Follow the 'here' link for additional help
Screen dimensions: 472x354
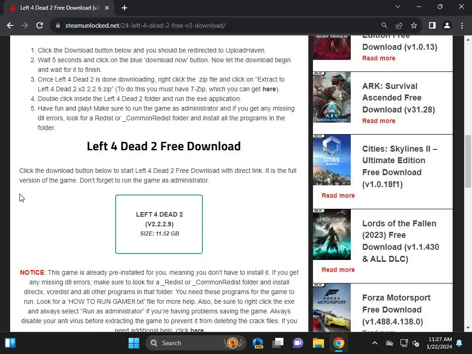point(197,330)
